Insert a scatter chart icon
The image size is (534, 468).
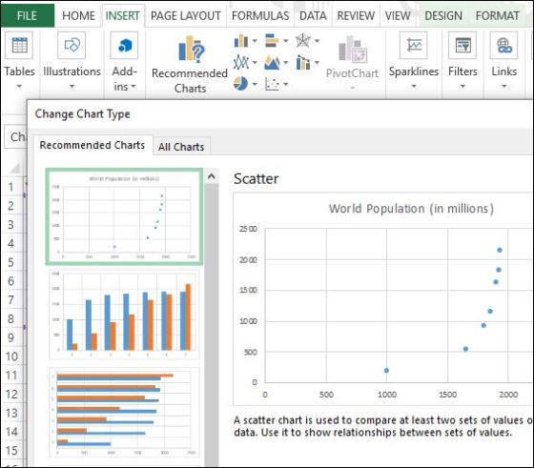[272, 84]
